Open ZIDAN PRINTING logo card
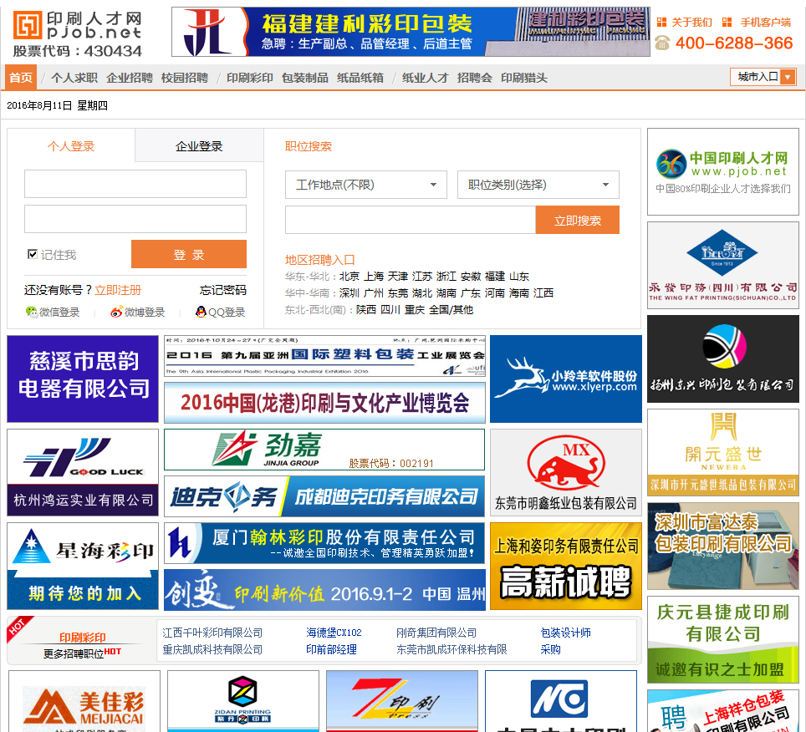This screenshot has width=806, height=732. pos(243,701)
